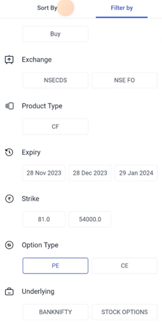Select the 54000.0 strike filter
Screen dimensions: 162x324
point(90,219)
